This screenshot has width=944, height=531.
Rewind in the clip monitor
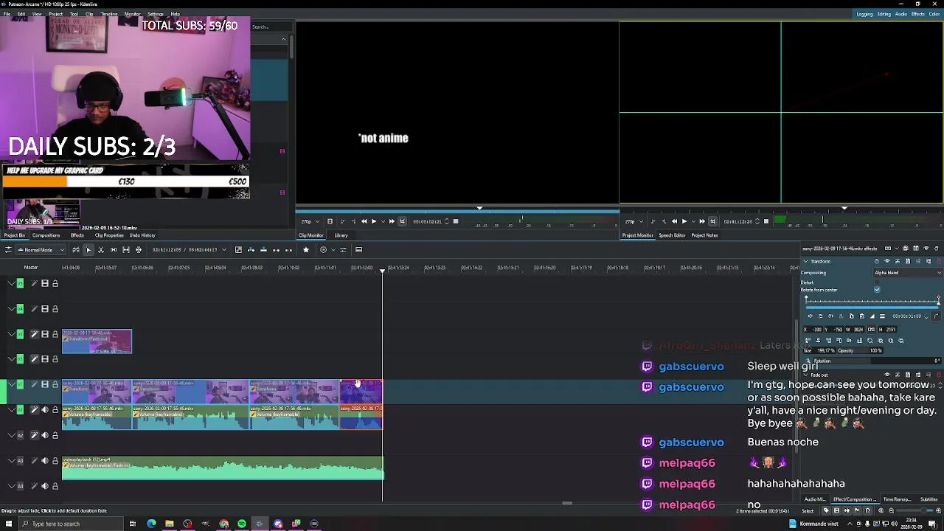pyautogui.click(x=364, y=221)
